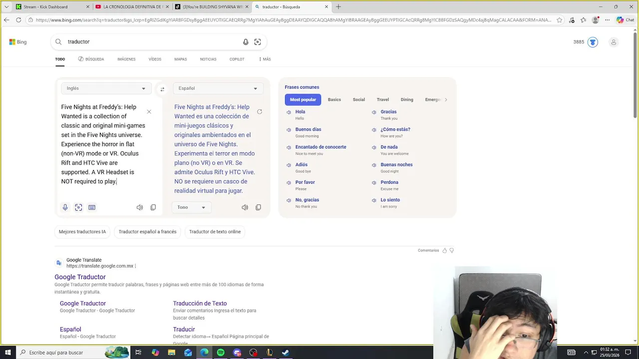639x359 pixels.
Task: Open the 'Traducción de Texto' sublink
Action: coord(200,304)
